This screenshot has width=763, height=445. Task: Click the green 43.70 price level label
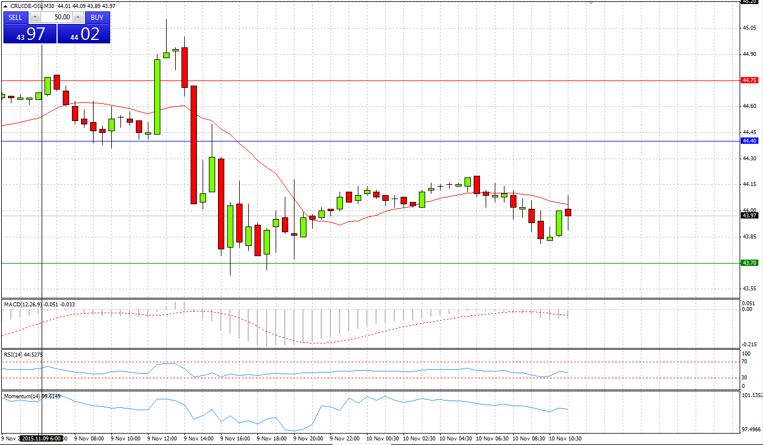[749, 262]
